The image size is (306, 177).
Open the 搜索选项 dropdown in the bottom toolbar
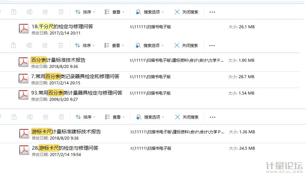150,117
